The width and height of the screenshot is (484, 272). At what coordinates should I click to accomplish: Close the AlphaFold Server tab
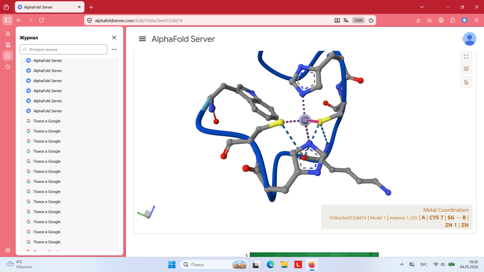(79, 7)
